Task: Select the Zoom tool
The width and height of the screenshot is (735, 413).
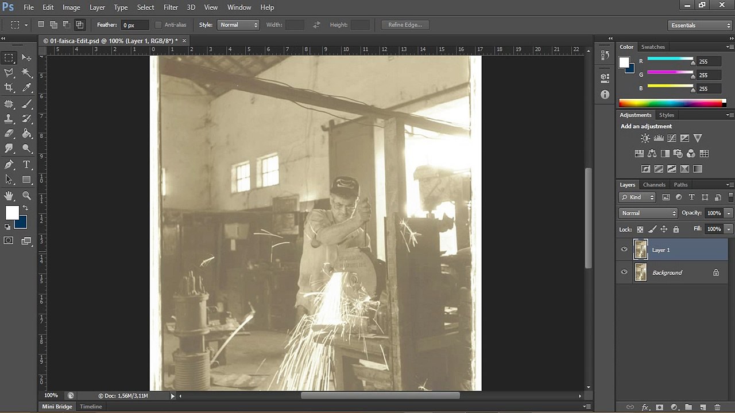Action: click(27, 196)
